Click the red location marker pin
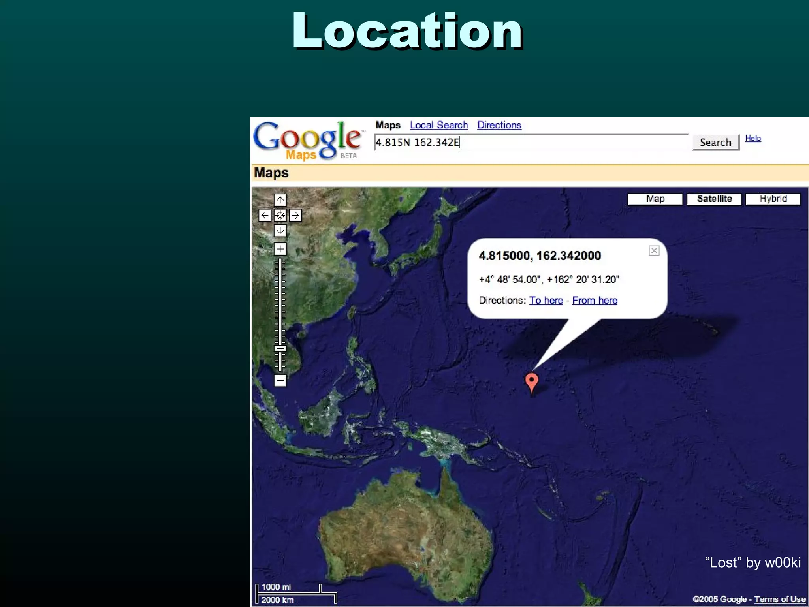This screenshot has height=607, width=809. (532, 381)
